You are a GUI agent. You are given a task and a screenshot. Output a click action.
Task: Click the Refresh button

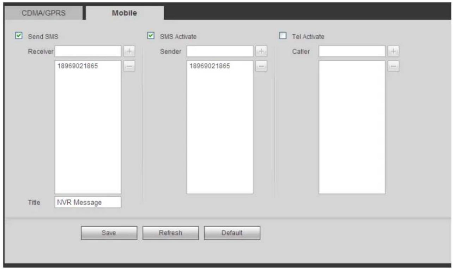click(171, 233)
